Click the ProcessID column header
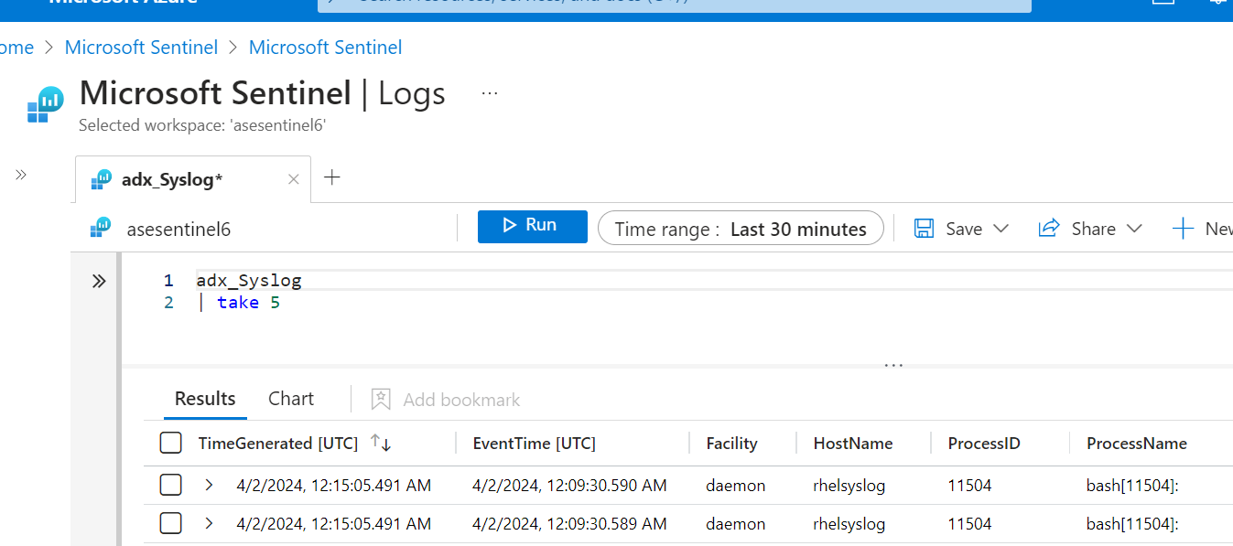Viewport: 1233px width, 546px height. click(x=984, y=444)
